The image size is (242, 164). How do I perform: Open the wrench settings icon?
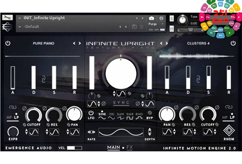pyautogui.click(x=7, y=18)
